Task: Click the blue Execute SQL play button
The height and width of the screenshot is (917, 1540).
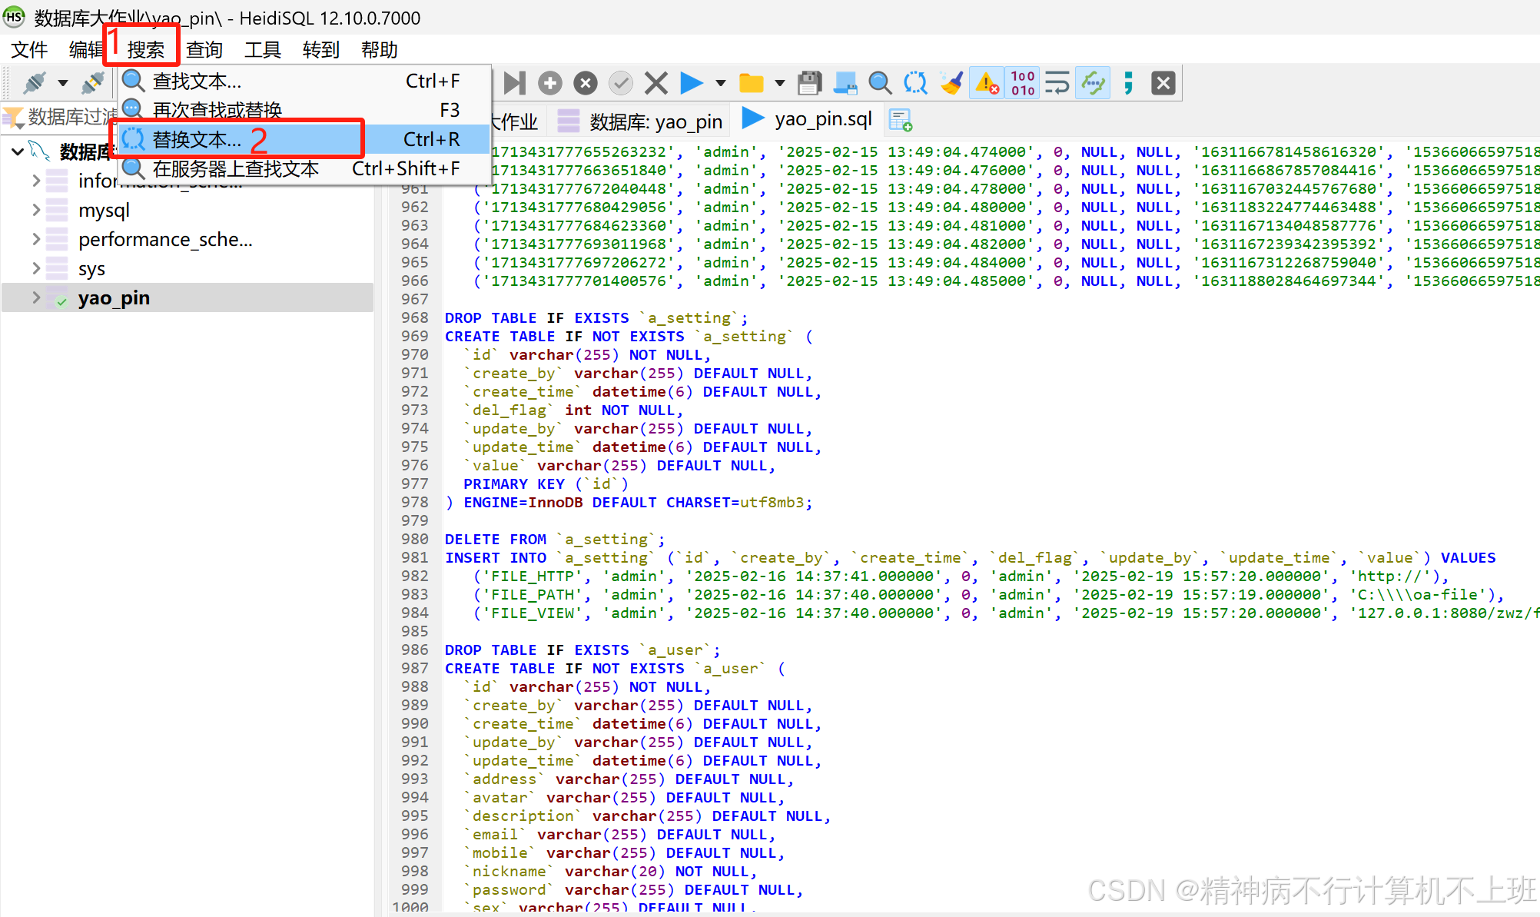Action: (691, 83)
